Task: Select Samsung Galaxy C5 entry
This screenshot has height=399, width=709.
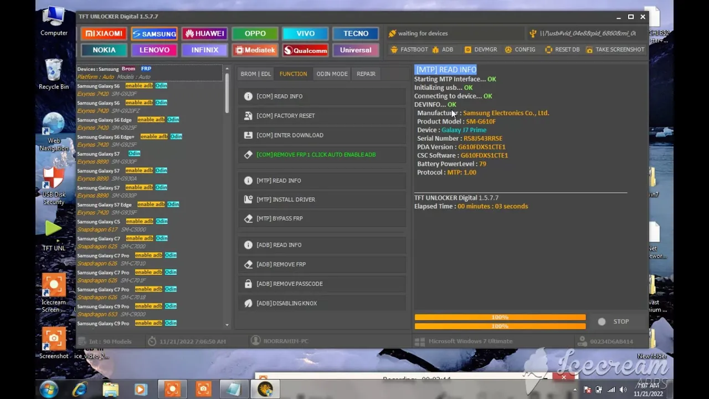Action: [150, 226]
